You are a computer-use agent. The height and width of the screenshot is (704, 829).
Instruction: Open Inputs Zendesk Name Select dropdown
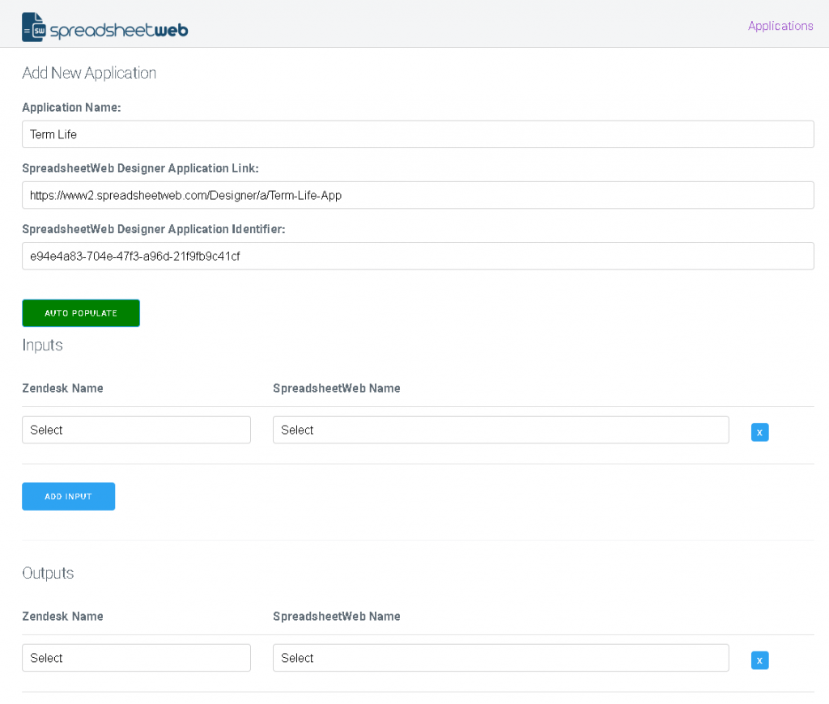pos(136,430)
